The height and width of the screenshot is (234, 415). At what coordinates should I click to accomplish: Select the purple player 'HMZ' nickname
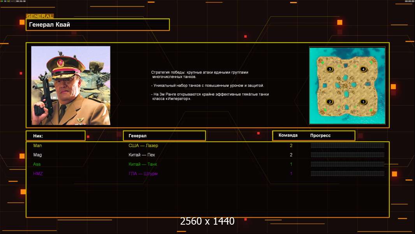click(38, 174)
